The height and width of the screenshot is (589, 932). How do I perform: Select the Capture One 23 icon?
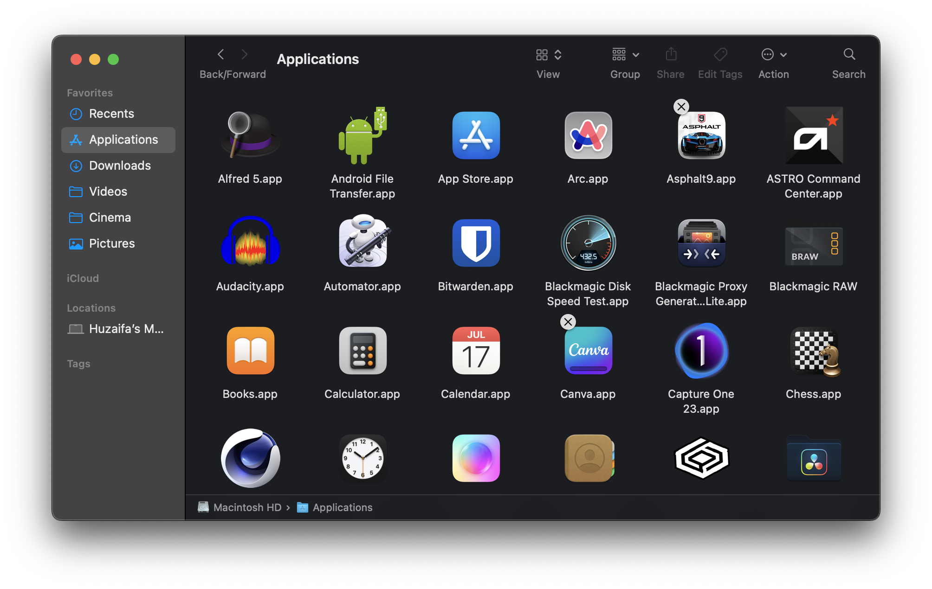(701, 351)
